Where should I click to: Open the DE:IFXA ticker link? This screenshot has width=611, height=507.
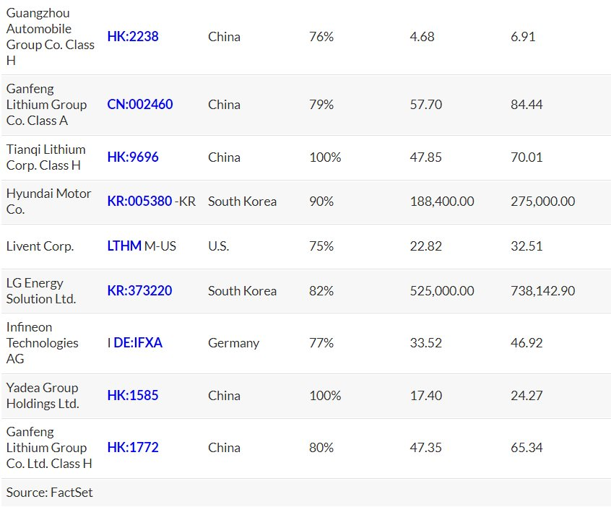tap(137, 343)
